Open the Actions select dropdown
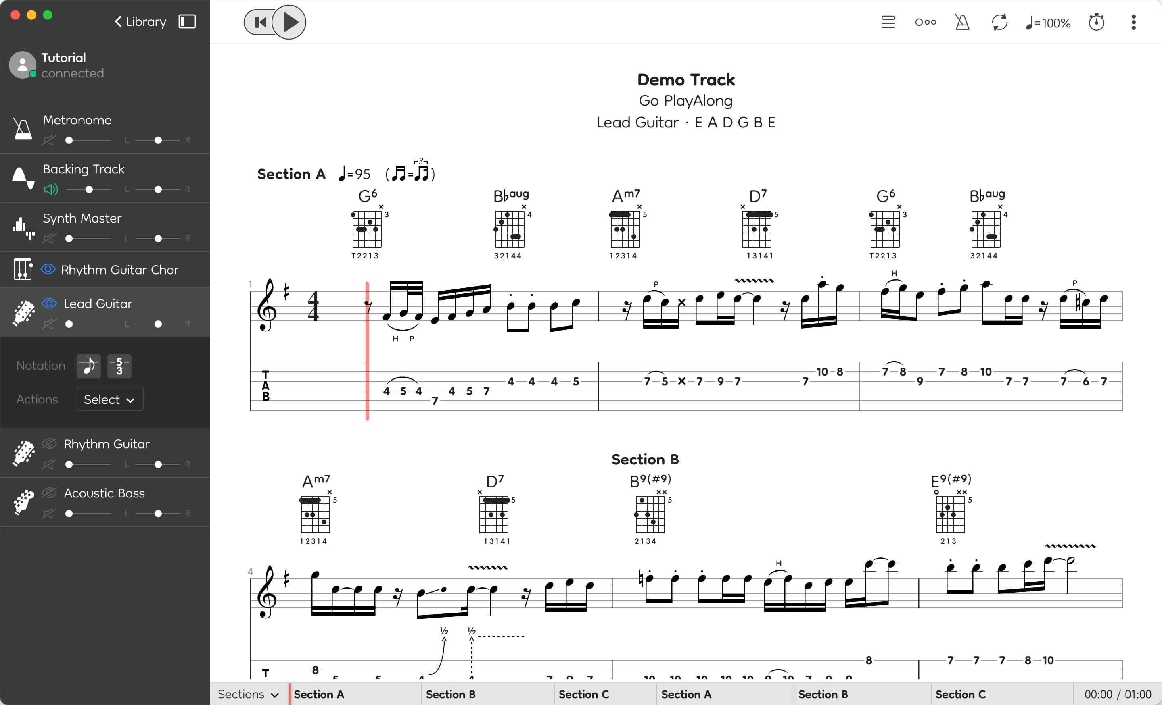The image size is (1162, 705). pyautogui.click(x=108, y=398)
